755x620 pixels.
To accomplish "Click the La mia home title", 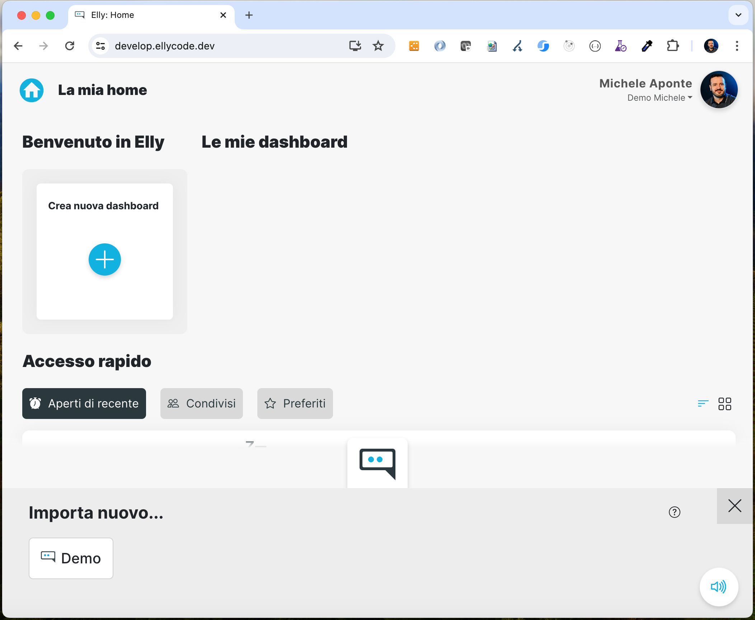I will [x=103, y=90].
